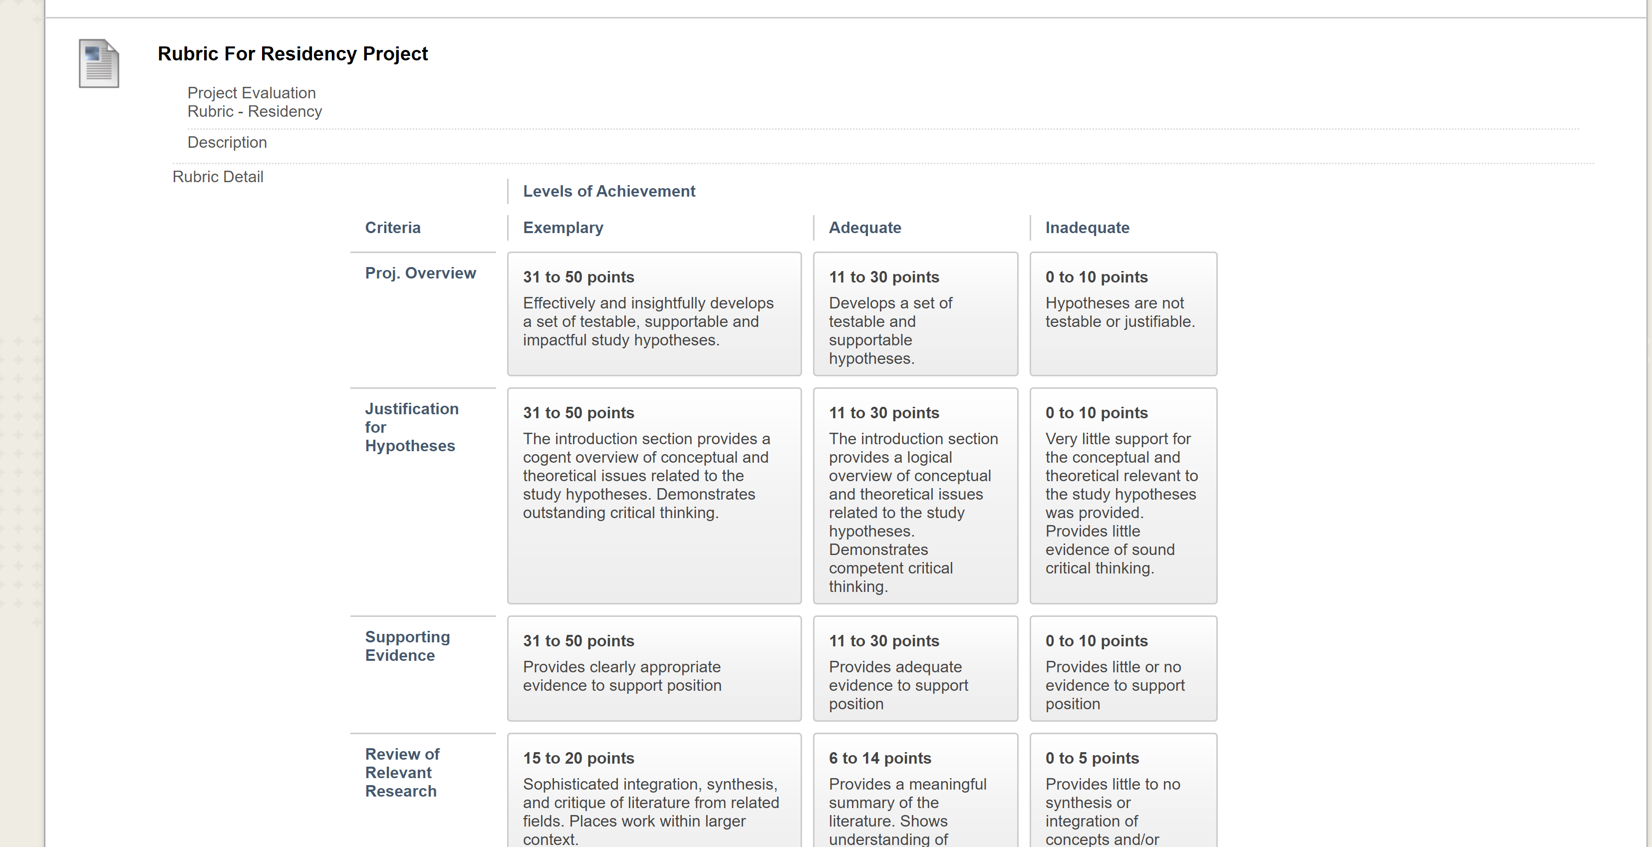Choose Review of Research 15 to 20 points cell
1652x847 pixels.
pyautogui.click(x=654, y=791)
